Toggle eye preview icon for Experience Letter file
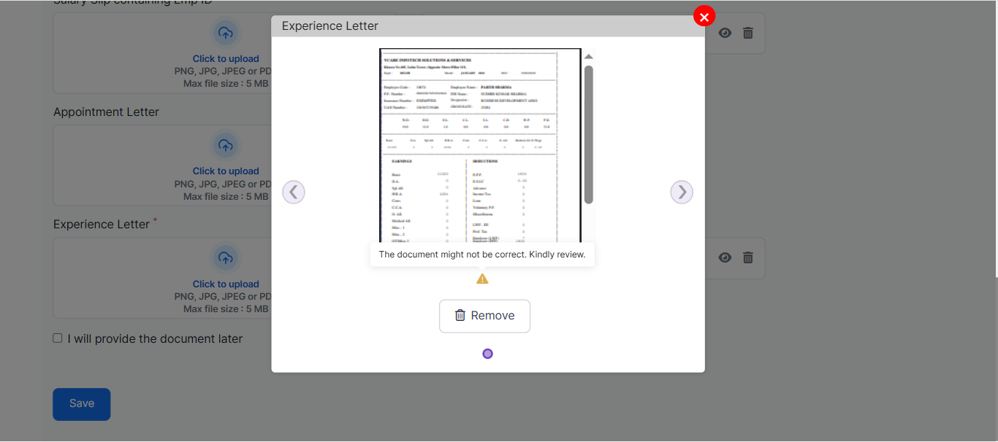Viewport: 998px width, 442px height. pos(725,257)
